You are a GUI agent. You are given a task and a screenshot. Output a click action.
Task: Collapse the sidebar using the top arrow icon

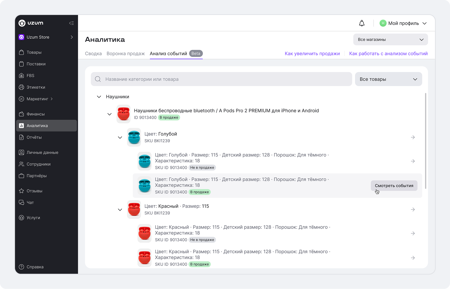tap(71, 23)
